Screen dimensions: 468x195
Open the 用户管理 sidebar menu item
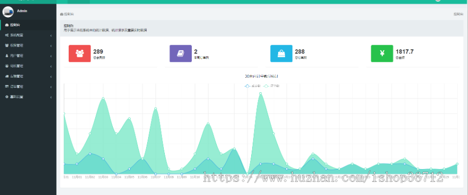(28, 55)
